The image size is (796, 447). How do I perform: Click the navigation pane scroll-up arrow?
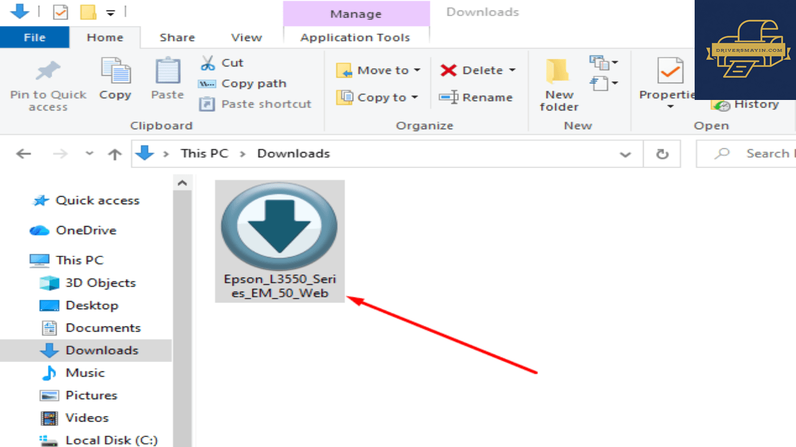click(x=182, y=183)
